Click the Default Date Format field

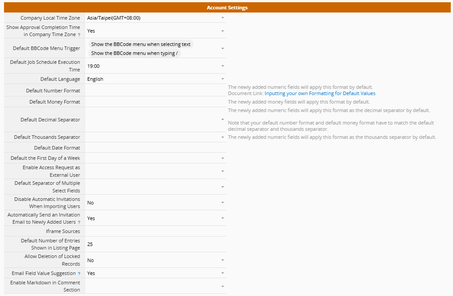click(155, 148)
